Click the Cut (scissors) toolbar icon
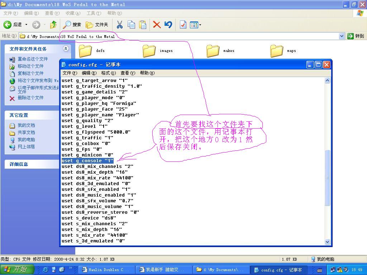The image size is (367, 275). (120, 25)
